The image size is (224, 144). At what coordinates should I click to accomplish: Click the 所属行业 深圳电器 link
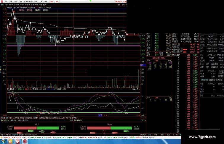click(x=25, y=10)
